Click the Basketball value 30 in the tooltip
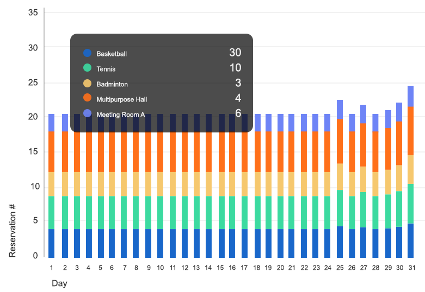Viewport: 425px width, 292px height. point(235,53)
